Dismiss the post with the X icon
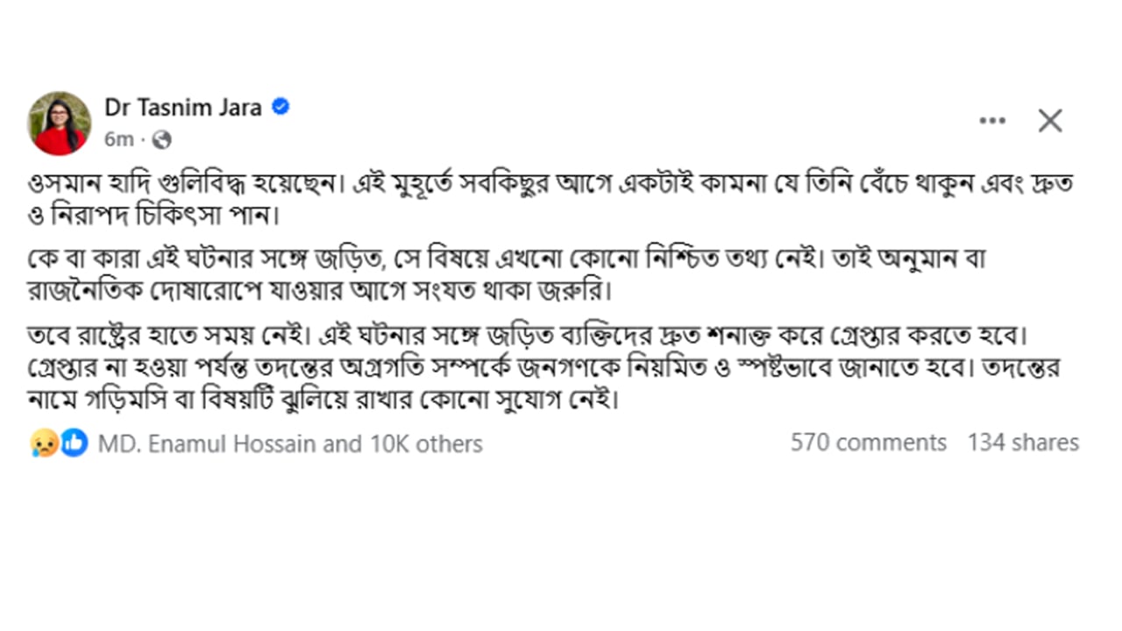Screen dimensions: 1122x631 tap(1049, 121)
